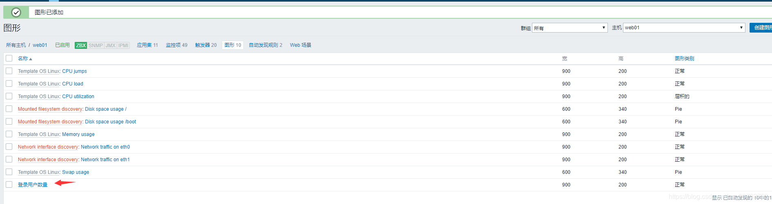Click the SNMP availability badge
The image size is (772, 204).
[96, 45]
